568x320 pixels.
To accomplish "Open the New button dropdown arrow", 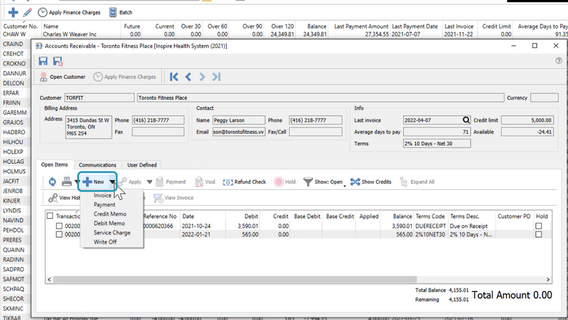I will click(x=112, y=181).
